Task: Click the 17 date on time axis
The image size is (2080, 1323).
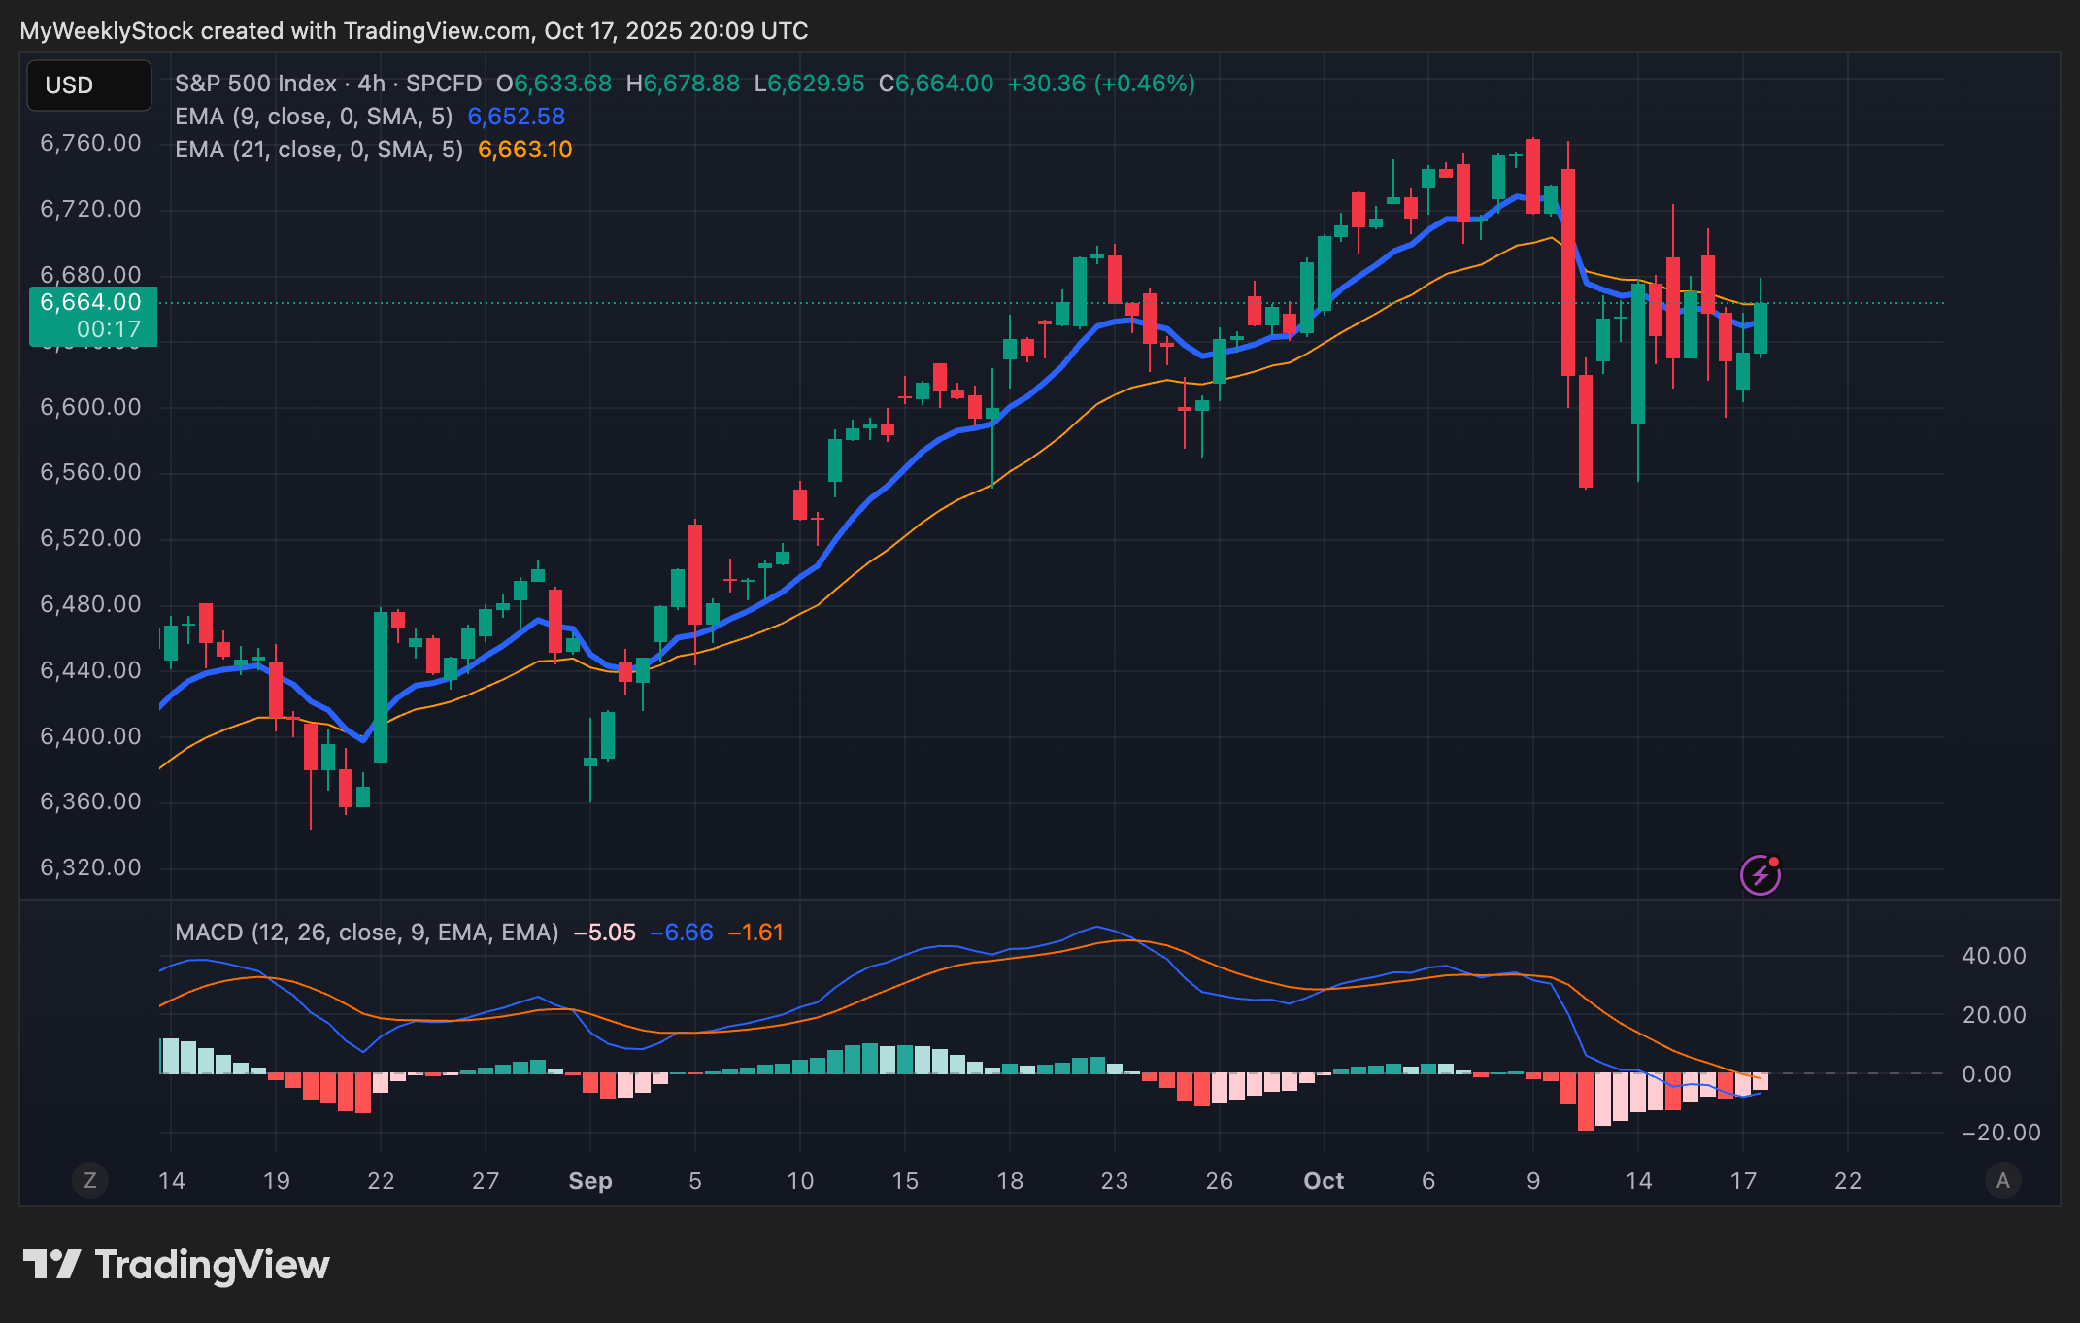Action: point(1743,1181)
